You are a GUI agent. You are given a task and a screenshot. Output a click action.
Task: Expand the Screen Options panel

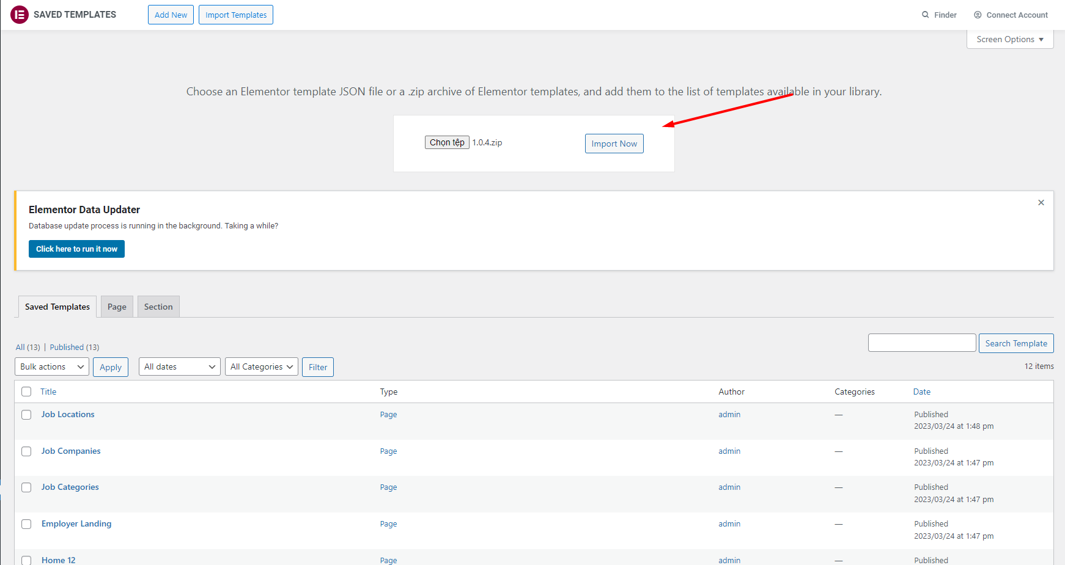point(1009,39)
